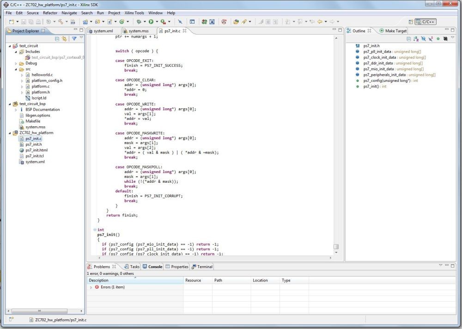This screenshot has width=462, height=329.
Task: Open the File menu
Action: click(9, 13)
